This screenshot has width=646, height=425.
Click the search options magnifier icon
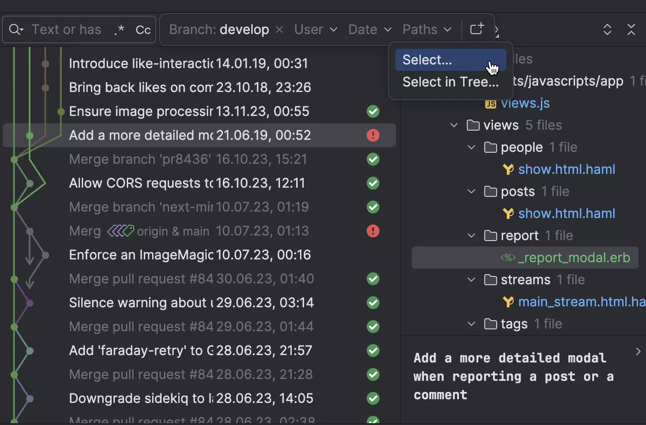(x=15, y=29)
